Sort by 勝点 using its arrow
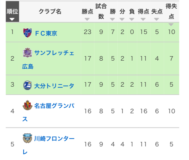The image size is (189, 160). (87, 19)
